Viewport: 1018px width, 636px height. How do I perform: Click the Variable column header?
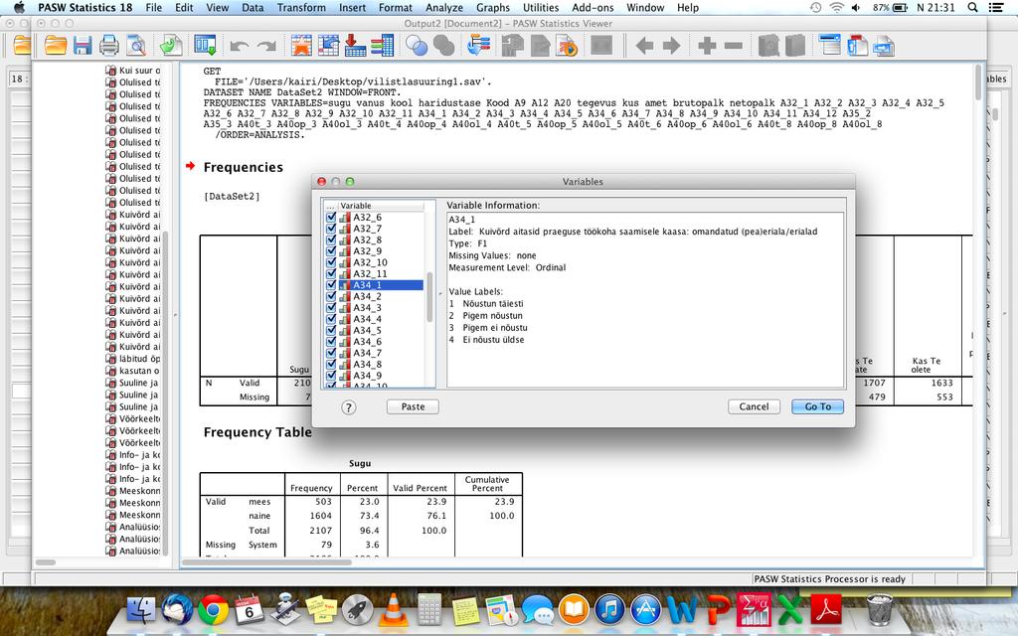point(381,206)
